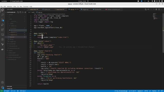Open Explorer views and more actions menu
This screenshot has height=92, width=164.
(24, 9)
